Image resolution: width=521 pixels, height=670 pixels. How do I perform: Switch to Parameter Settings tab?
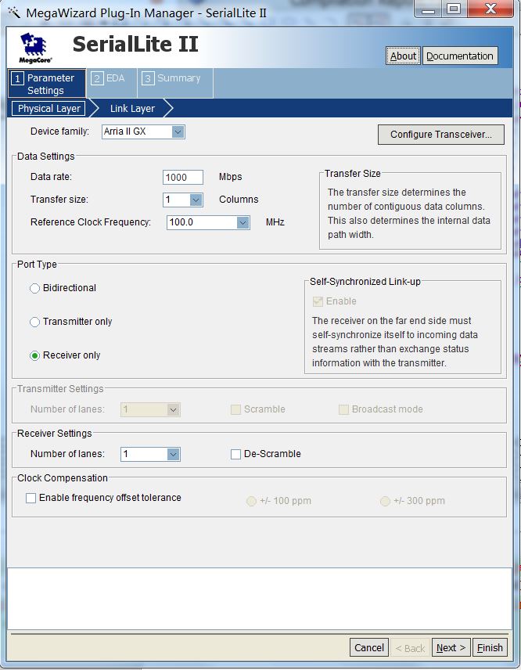[47, 84]
